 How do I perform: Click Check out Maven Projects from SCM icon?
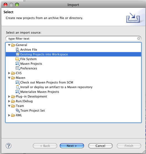[18, 82]
